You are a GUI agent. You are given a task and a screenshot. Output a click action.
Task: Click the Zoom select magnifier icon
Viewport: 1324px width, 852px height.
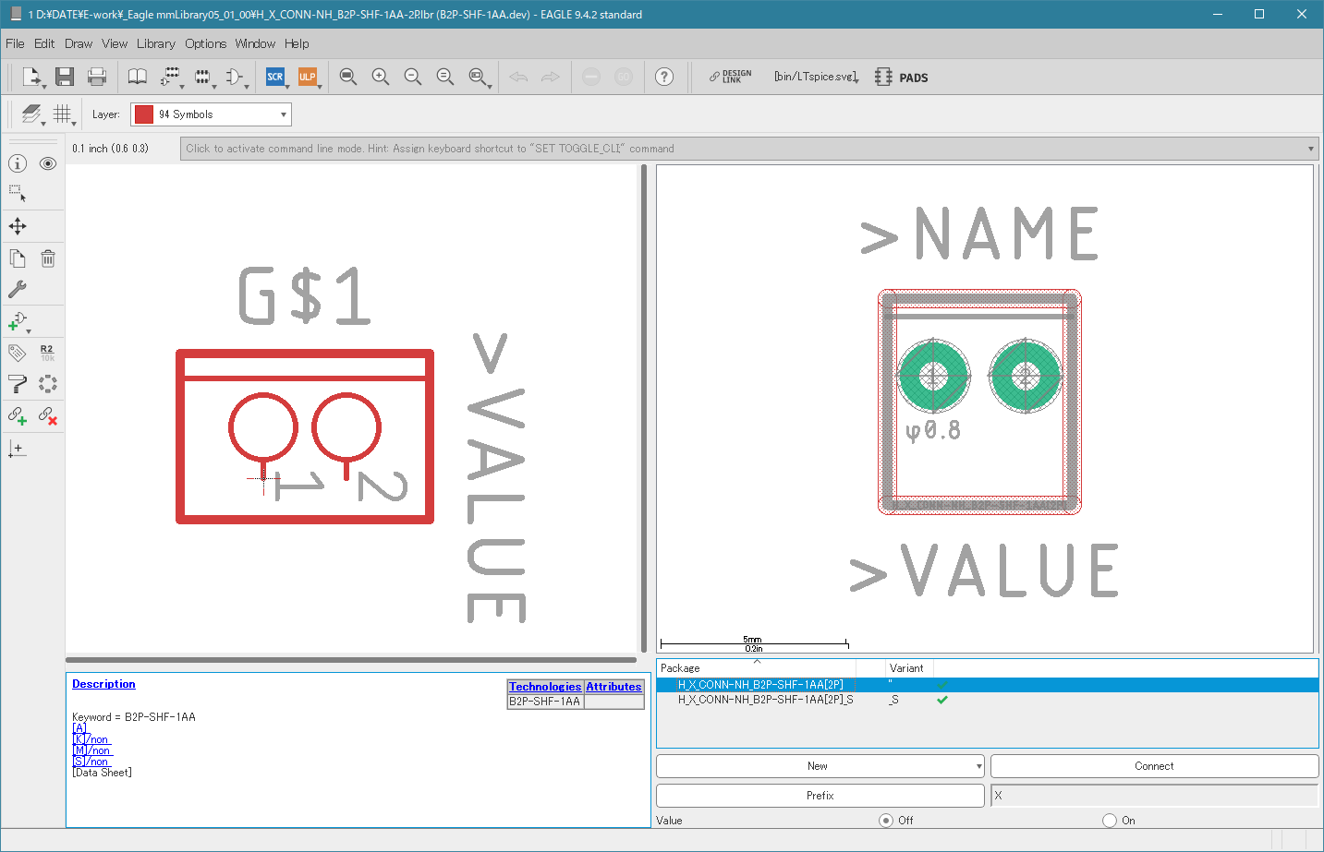478,77
